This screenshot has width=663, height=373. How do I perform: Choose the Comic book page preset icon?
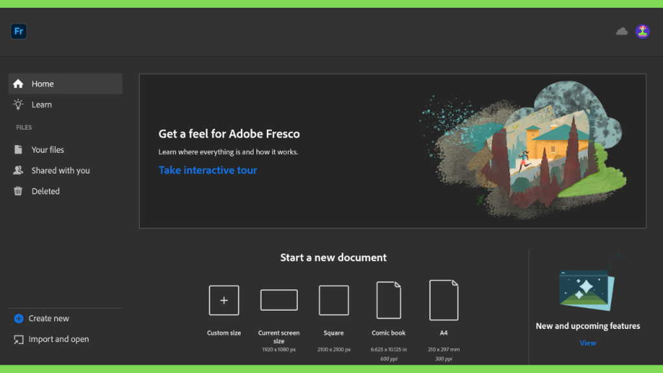388,300
